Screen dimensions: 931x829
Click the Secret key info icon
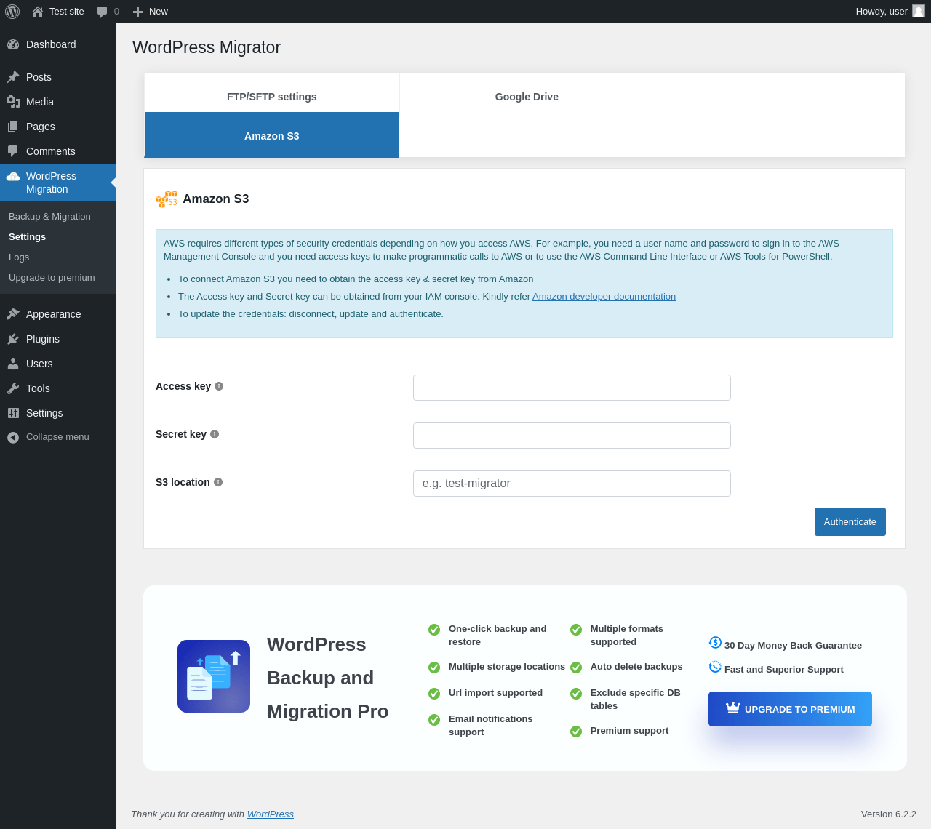[x=215, y=434]
